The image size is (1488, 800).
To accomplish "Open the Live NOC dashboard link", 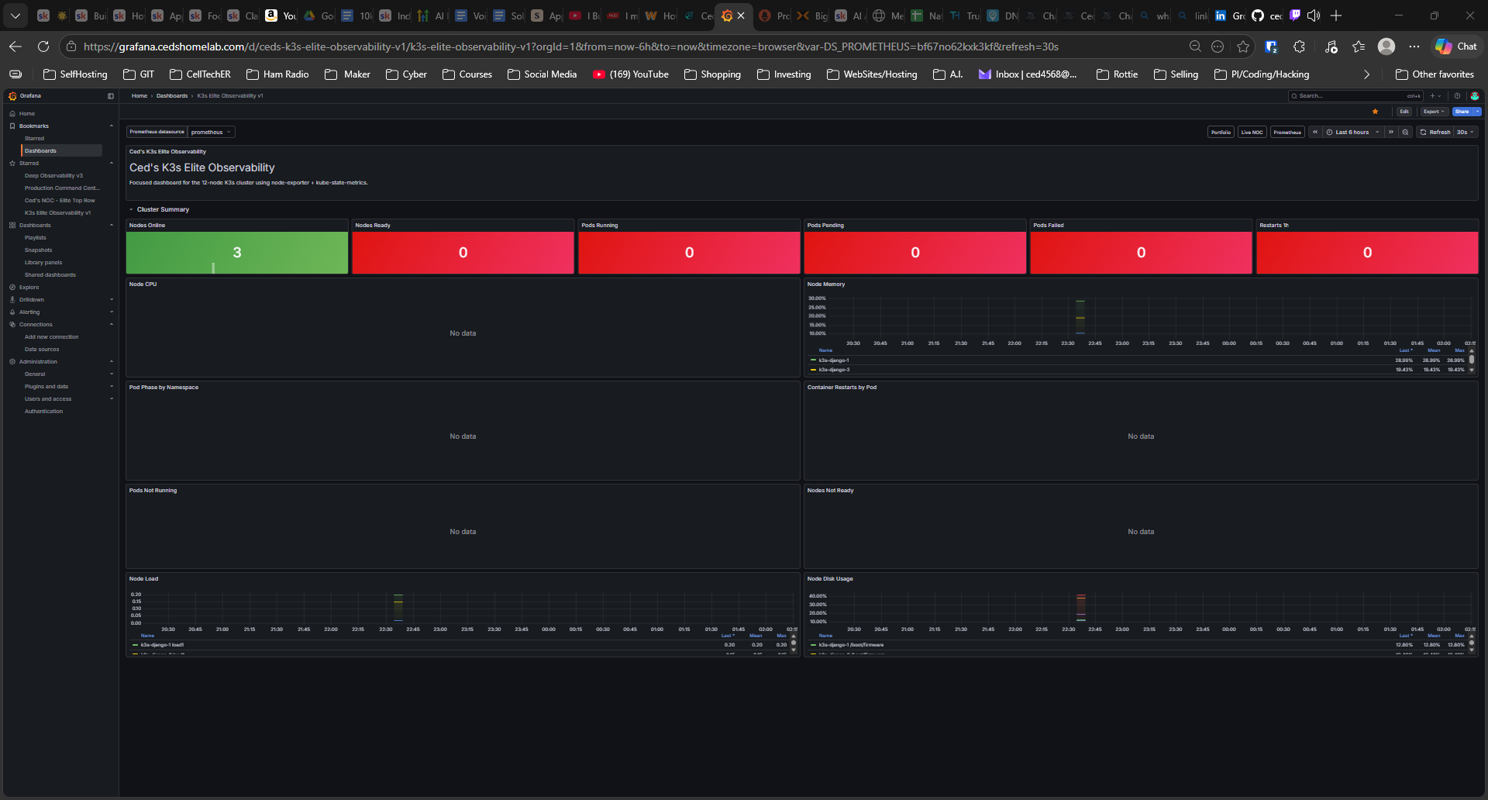I will point(1252,132).
